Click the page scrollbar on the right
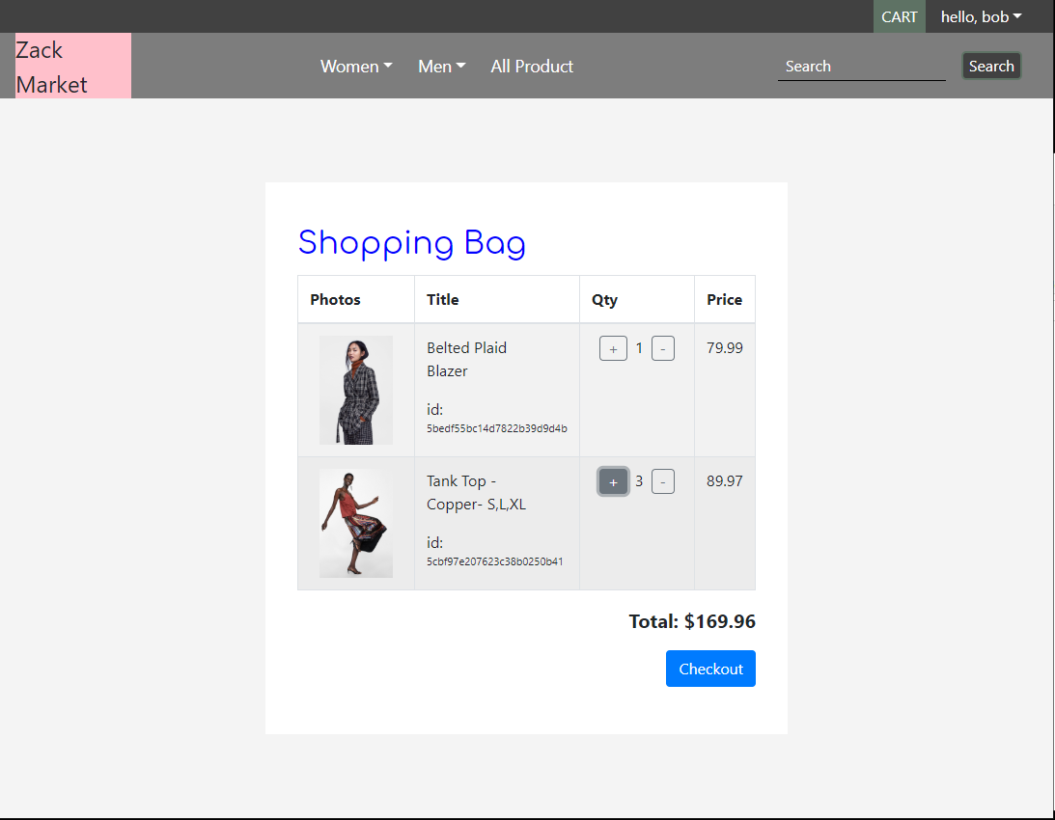 coord(1051,125)
